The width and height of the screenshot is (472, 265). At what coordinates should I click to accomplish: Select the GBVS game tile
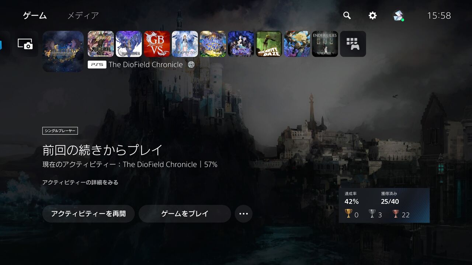coord(157,44)
